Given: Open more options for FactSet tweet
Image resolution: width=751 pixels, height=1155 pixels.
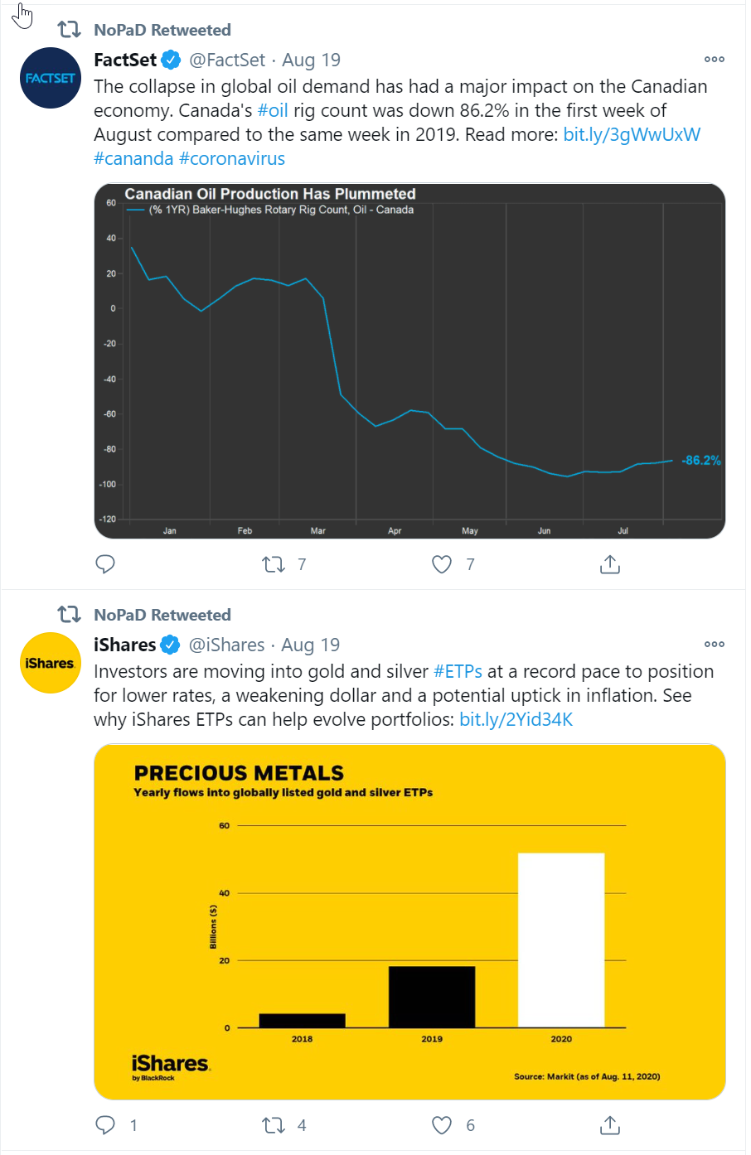Looking at the screenshot, I should (x=714, y=60).
